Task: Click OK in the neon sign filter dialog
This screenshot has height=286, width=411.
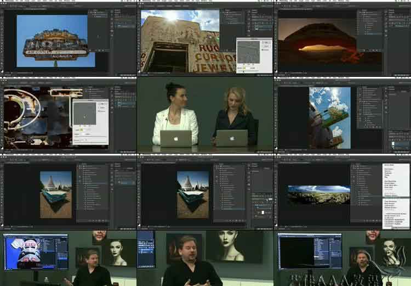Action: (x=102, y=103)
